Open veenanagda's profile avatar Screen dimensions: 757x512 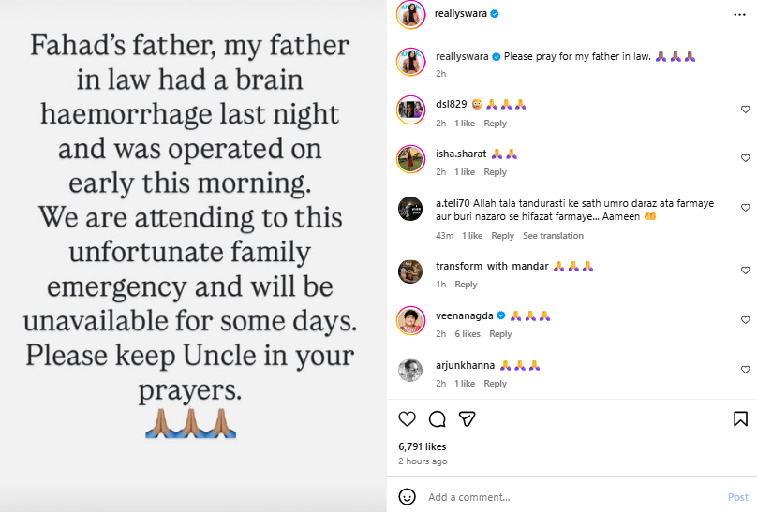coord(411,321)
